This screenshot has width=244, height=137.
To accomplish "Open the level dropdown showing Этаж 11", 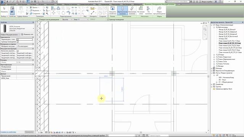I will tap(81, 19).
